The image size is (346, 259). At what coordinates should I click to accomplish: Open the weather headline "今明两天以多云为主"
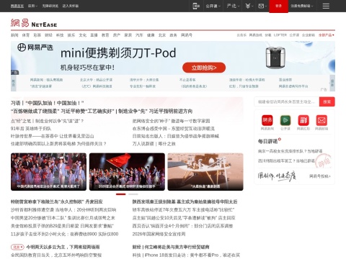tap(63, 247)
